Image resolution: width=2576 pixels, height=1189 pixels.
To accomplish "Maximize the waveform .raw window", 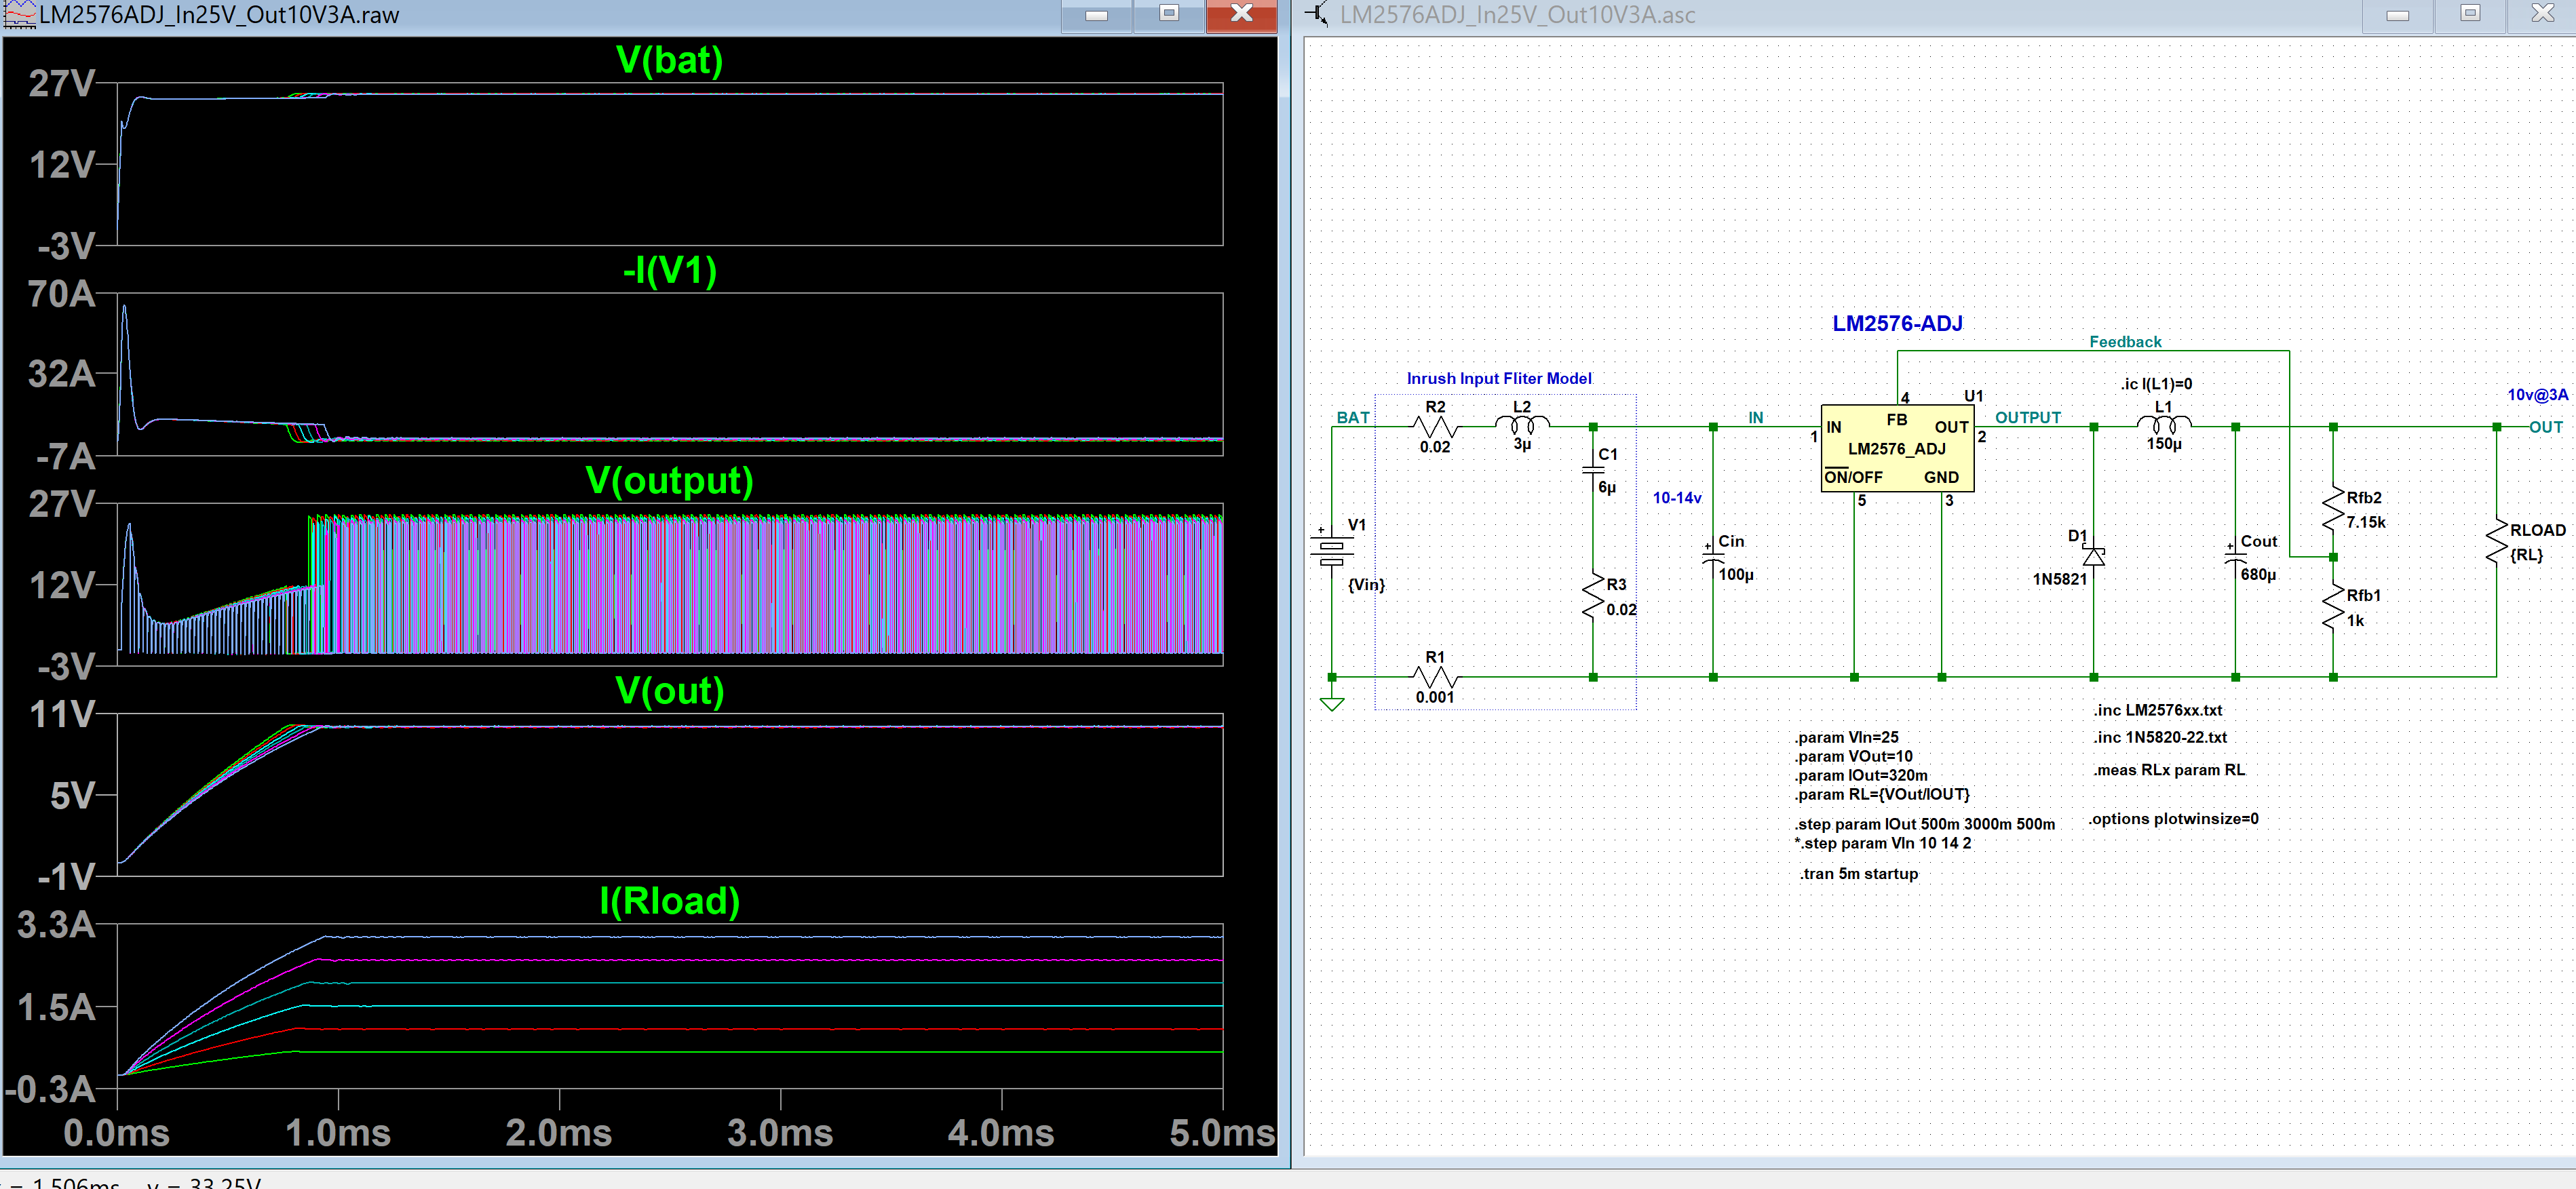I will [1168, 15].
